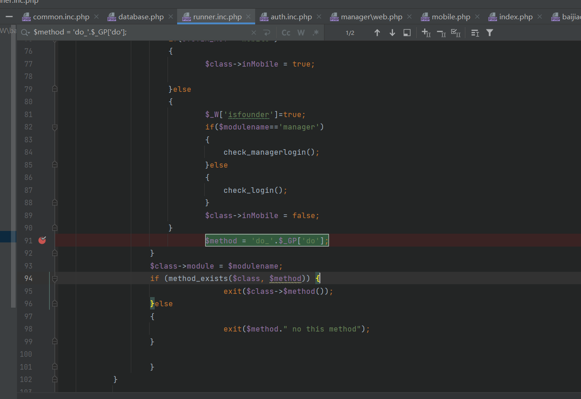
Task: Click line number 77 in gutter
Action: (x=28, y=64)
